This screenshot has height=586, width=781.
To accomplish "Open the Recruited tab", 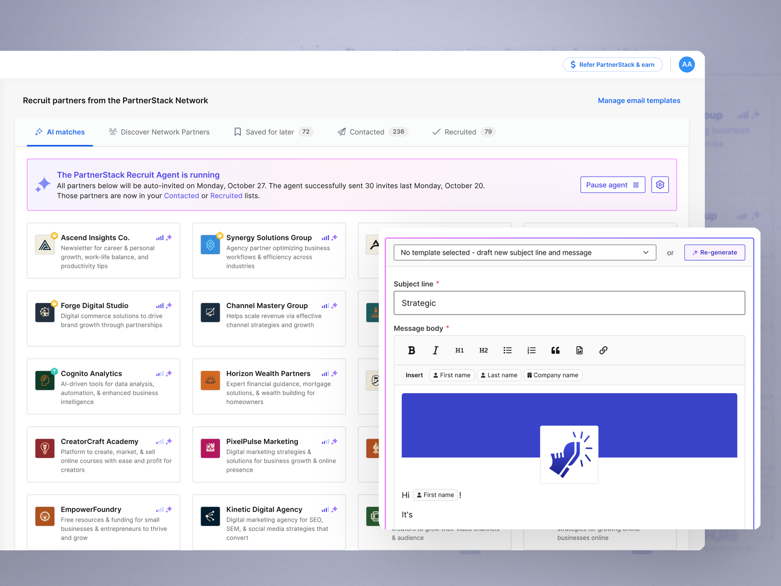I will (464, 132).
